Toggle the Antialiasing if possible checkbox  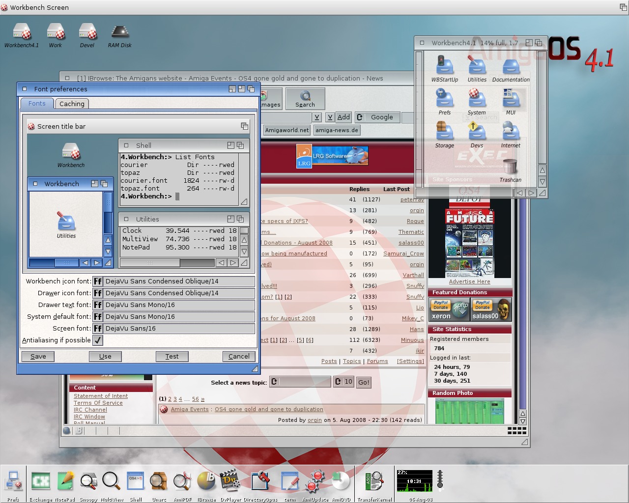tap(98, 340)
